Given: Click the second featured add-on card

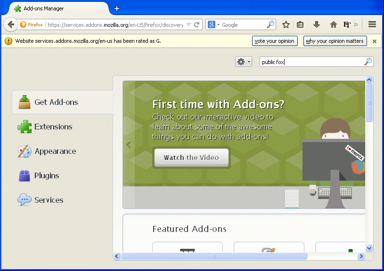Looking at the screenshot, I should click(x=269, y=247).
